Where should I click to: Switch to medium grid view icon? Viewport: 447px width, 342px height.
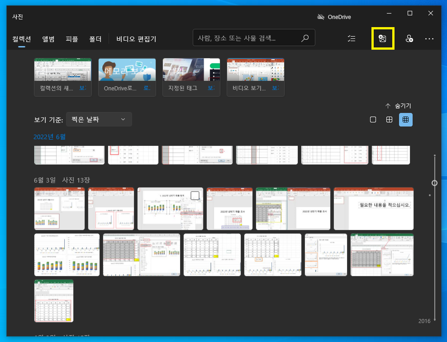coord(389,120)
